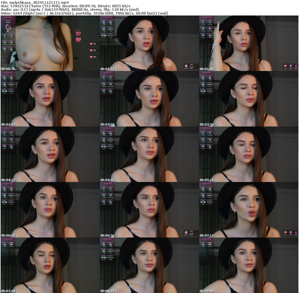Viewport: 299px width, 293px height.
Task: Click the LOVENSE logo in the tip menu
Action: pos(8,17)
